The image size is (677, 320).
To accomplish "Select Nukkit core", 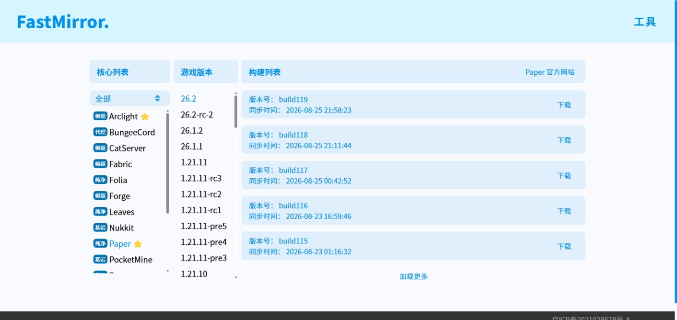I will [x=121, y=228].
